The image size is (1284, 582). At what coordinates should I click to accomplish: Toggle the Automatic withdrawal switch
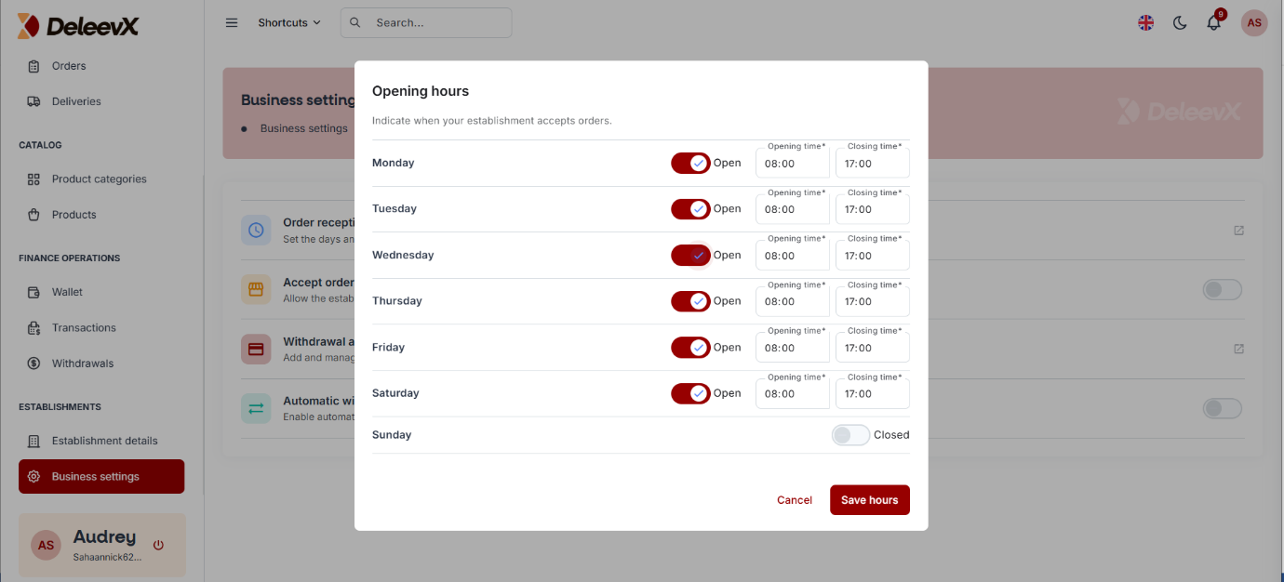click(x=1222, y=408)
